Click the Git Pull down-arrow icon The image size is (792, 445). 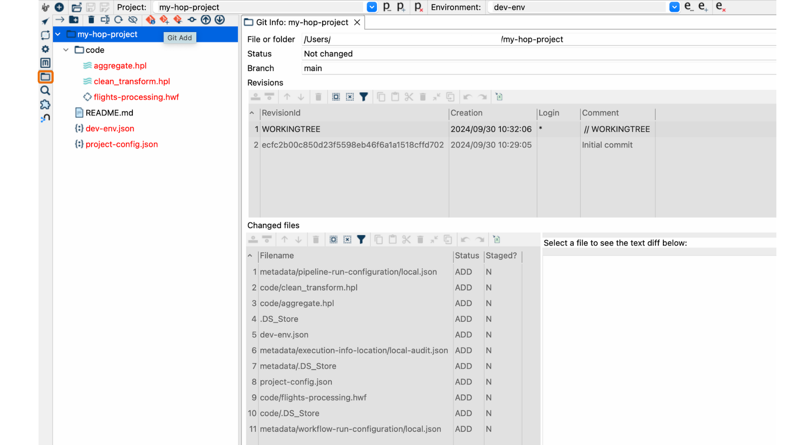pos(220,20)
